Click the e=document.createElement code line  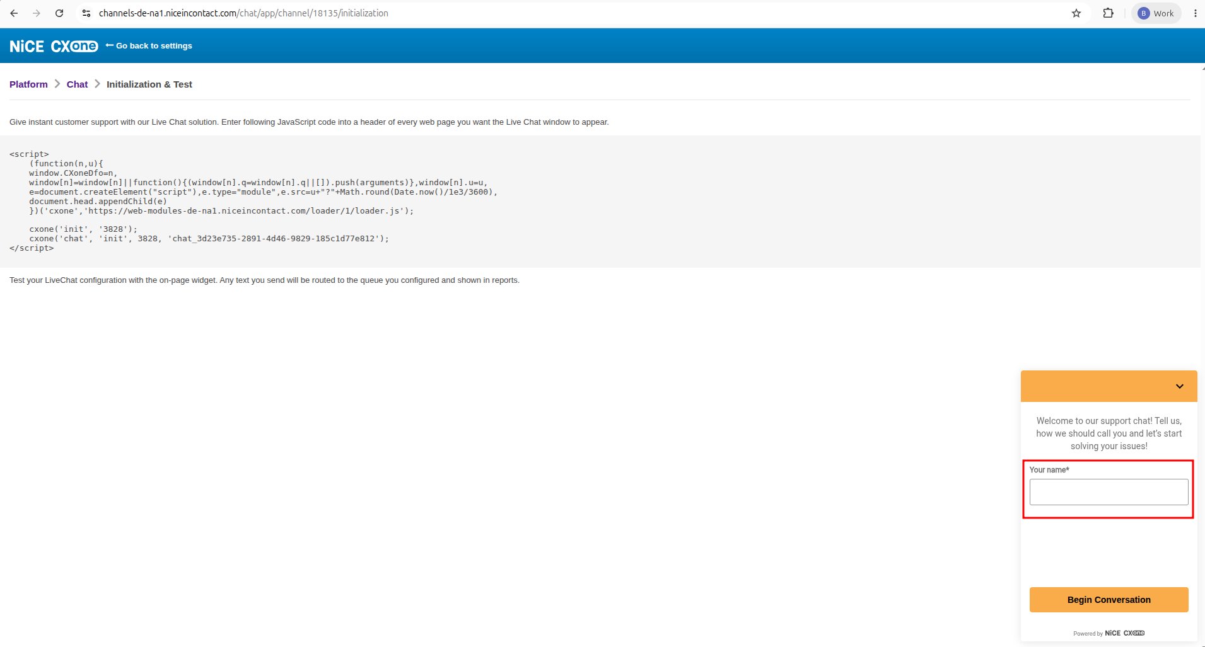point(263,192)
